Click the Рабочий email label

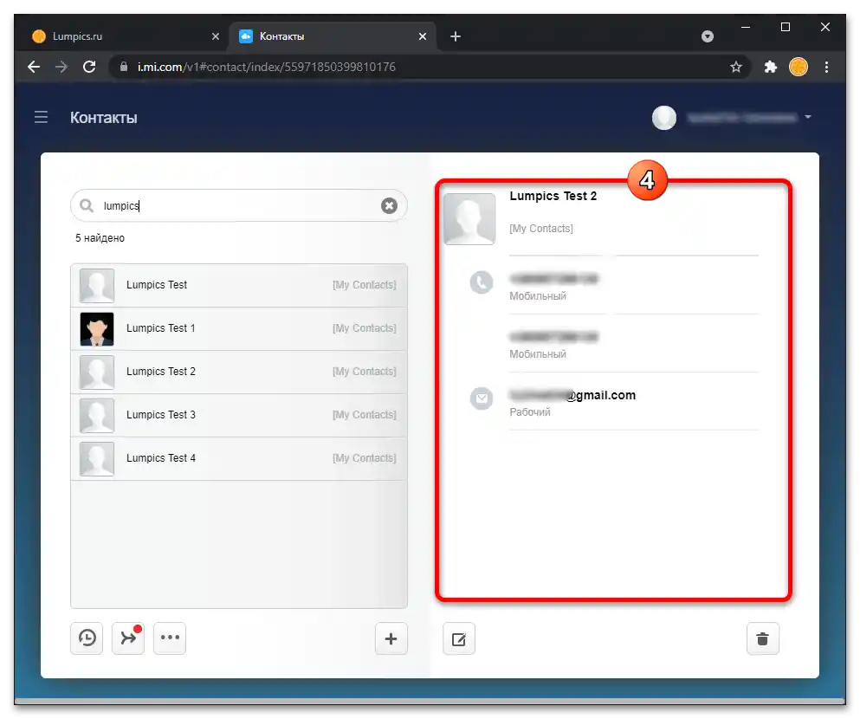click(x=530, y=411)
